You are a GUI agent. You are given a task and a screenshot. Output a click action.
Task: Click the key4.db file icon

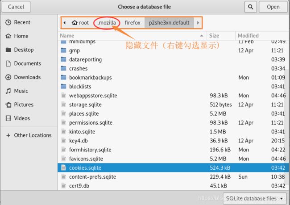click(x=63, y=141)
